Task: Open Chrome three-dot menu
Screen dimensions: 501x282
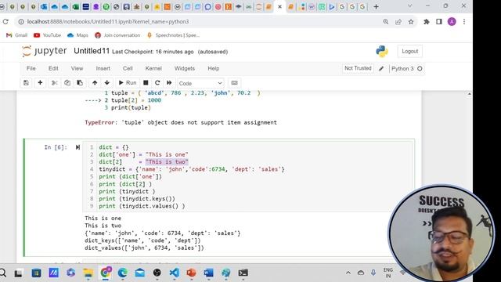Action: 464,22
